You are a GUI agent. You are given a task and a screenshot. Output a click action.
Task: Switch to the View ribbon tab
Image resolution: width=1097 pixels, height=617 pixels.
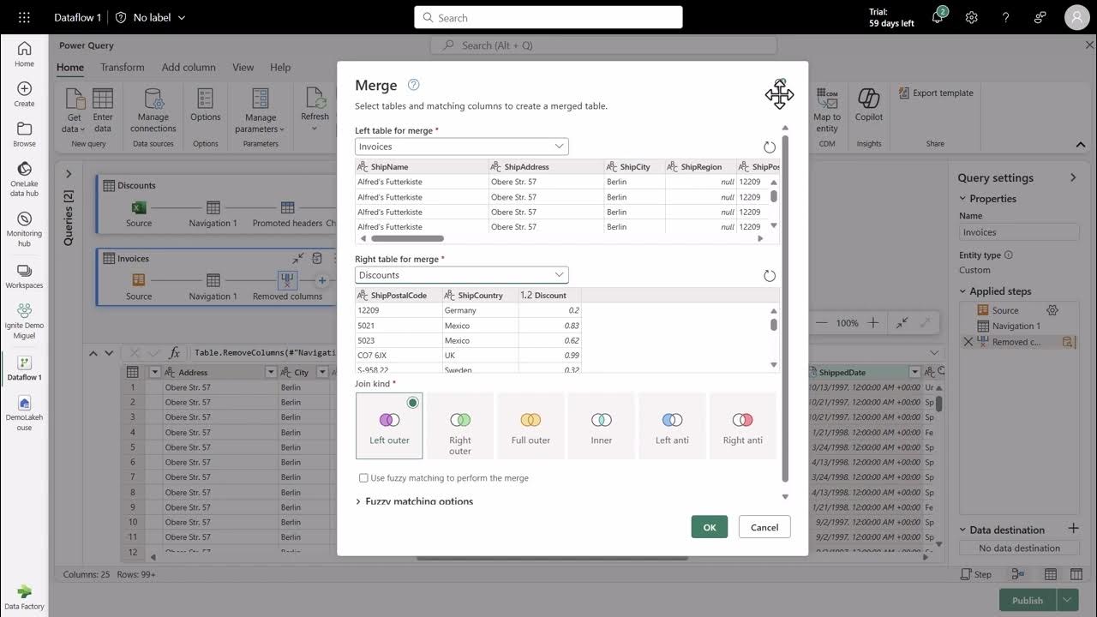click(243, 68)
